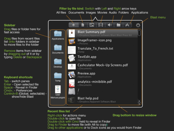Select the All files asterisk filter
Viewport: 174px width, 131px height.
pyautogui.click(x=74, y=25)
